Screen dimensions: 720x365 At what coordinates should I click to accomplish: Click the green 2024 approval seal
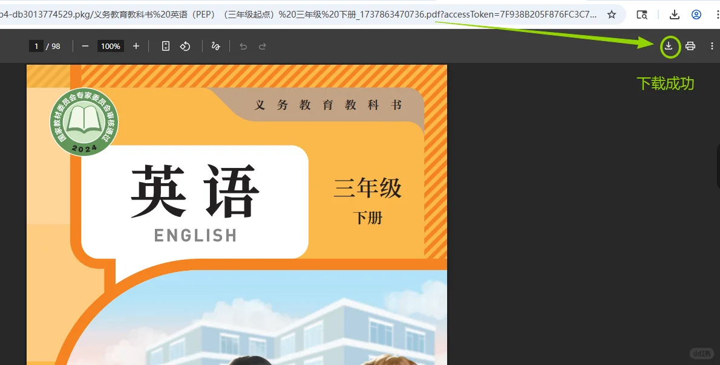pyautogui.click(x=84, y=122)
